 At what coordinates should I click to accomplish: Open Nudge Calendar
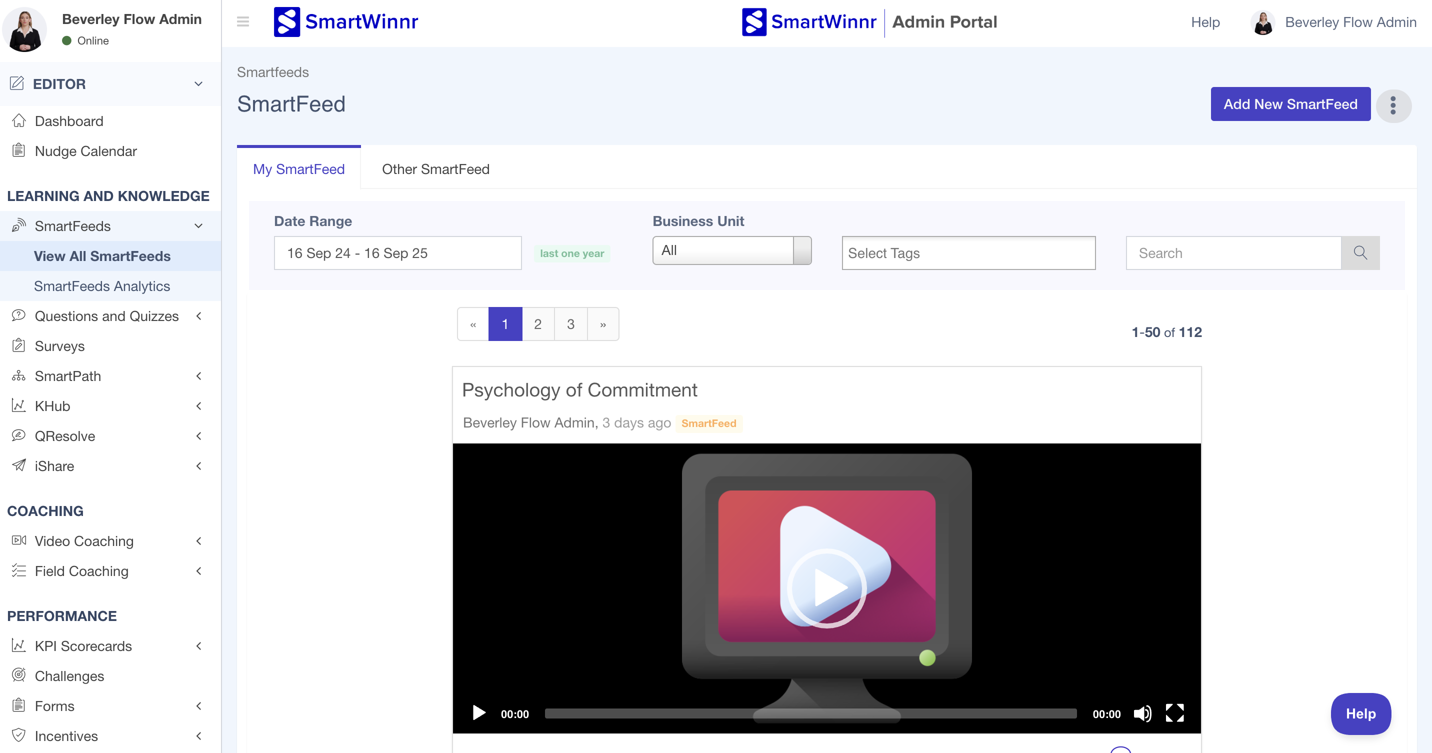click(85, 151)
